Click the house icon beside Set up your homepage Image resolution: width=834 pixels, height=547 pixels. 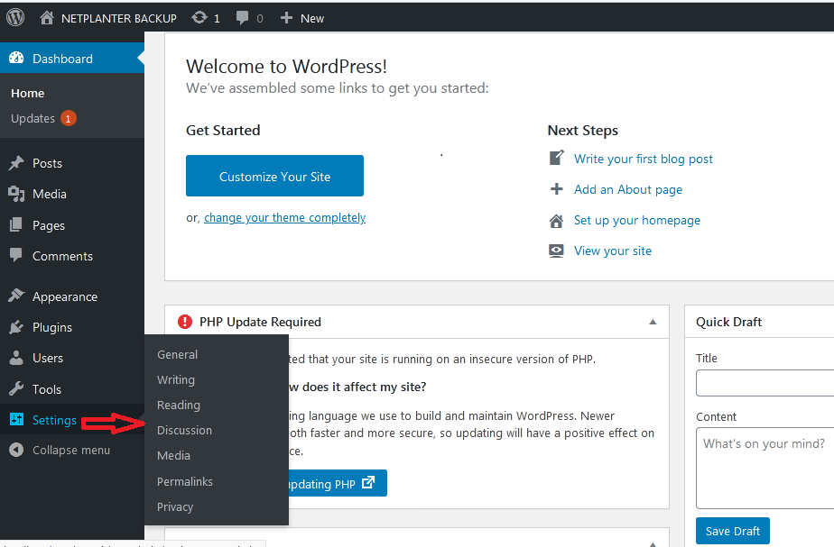(x=556, y=221)
